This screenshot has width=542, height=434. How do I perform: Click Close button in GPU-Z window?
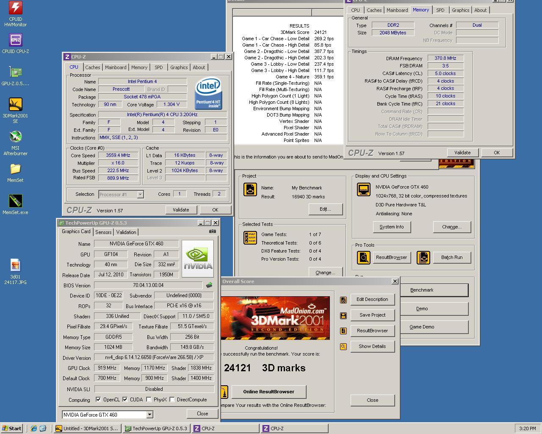tap(202, 414)
